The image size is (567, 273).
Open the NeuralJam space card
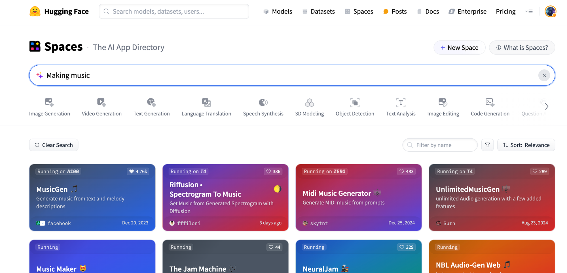359,257
